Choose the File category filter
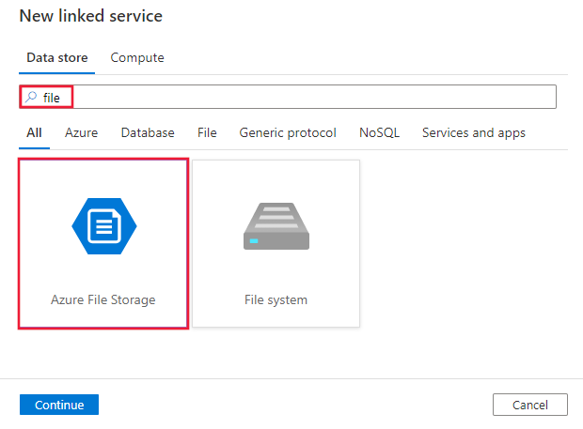The width and height of the screenshot is (583, 429). (x=207, y=133)
